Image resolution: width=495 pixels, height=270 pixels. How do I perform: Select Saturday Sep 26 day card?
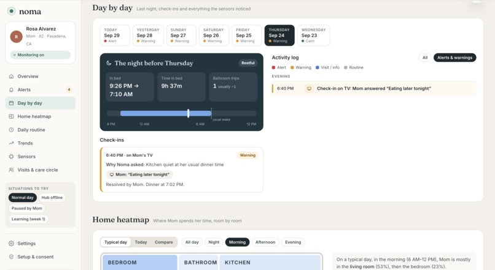[x=214, y=36]
